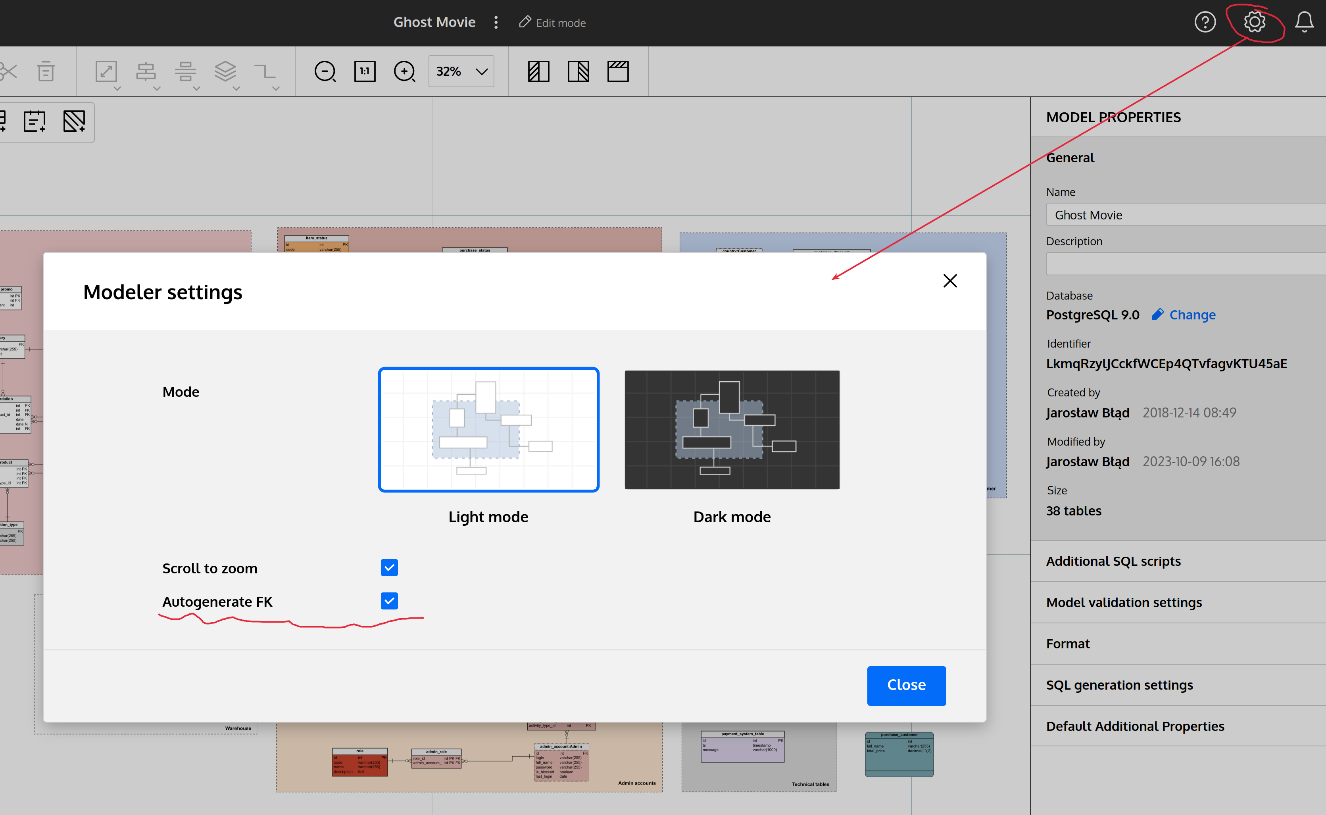Toggle the Scroll to zoom checkbox
This screenshot has height=815, width=1326.
[x=389, y=567]
